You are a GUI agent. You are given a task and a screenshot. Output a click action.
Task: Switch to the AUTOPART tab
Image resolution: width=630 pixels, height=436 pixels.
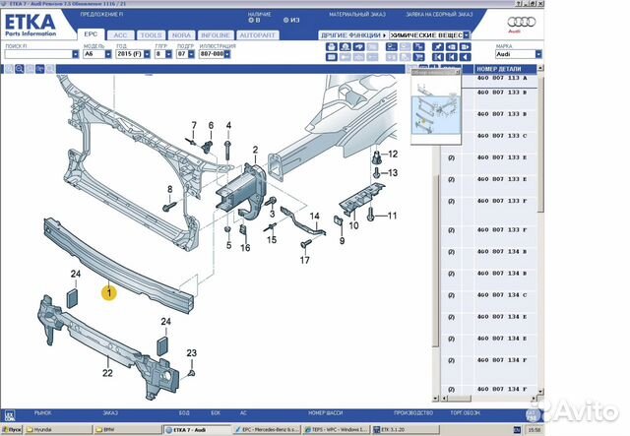[258, 35]
